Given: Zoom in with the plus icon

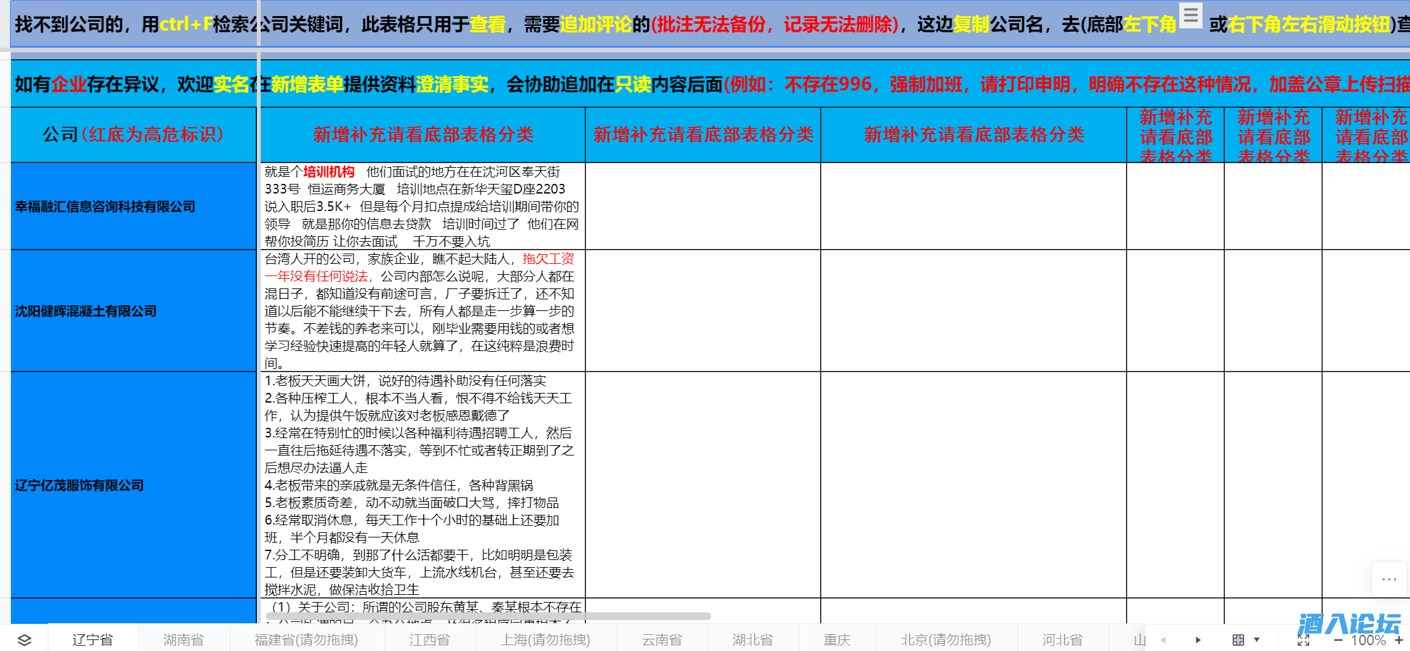Looking at the screenshot, I should tap(1398, 640).
